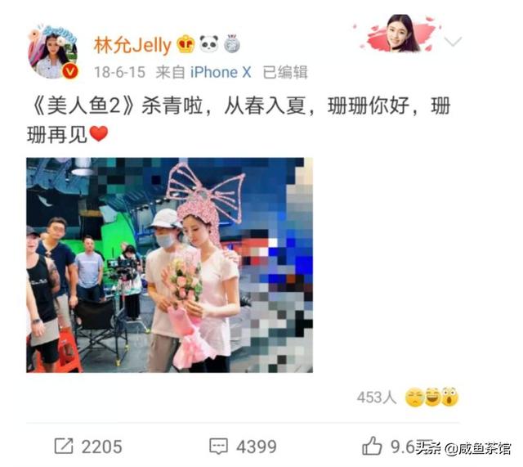Click the orange verified V badge
This screenshot has width=523, height=467.
[71, 71]
